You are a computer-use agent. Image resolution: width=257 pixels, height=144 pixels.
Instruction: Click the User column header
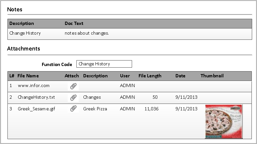(125, 76)
